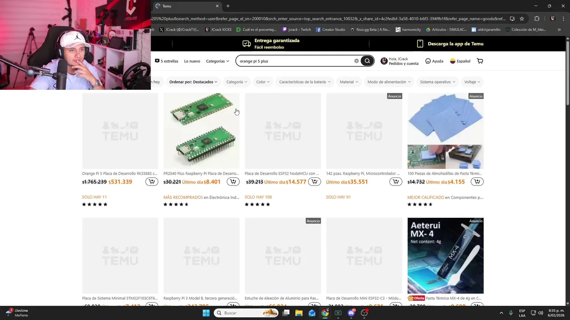Click the Windows taskbar Buscar search box
Image resolution: width=570 pixels, height=320 pixels.
246,313
